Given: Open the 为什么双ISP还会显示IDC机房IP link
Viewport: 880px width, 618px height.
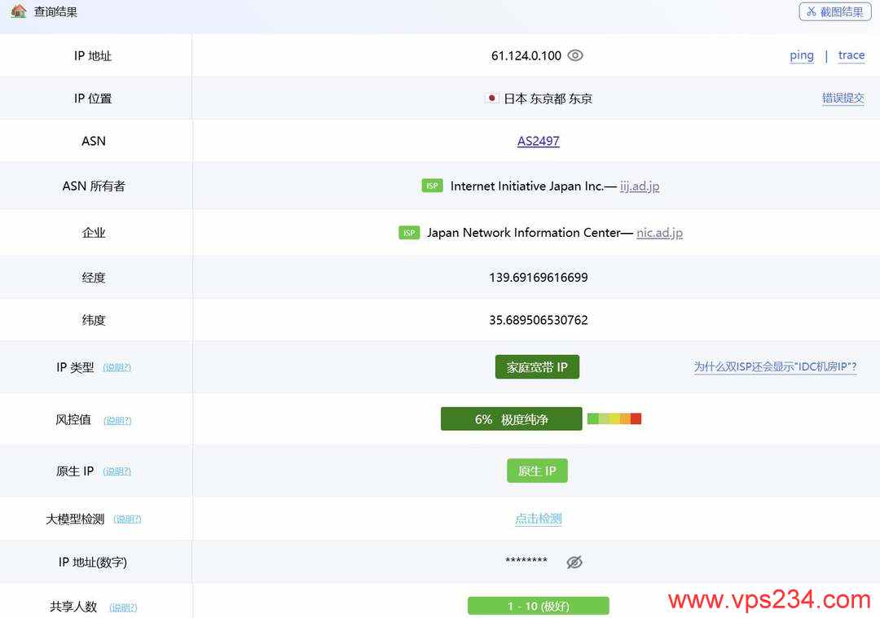Looking at the screenshot, I should [775, 366].
